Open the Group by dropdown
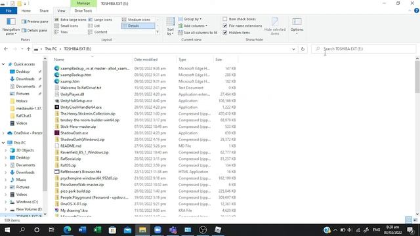The image size is (420, 236). coord(190,19)
